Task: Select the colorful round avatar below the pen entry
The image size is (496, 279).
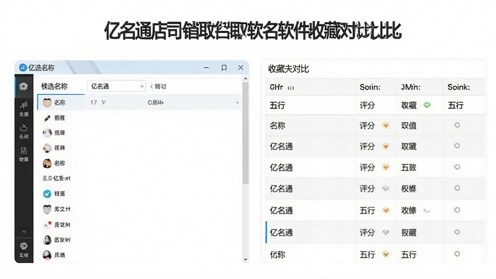Action: coord(47,133)
